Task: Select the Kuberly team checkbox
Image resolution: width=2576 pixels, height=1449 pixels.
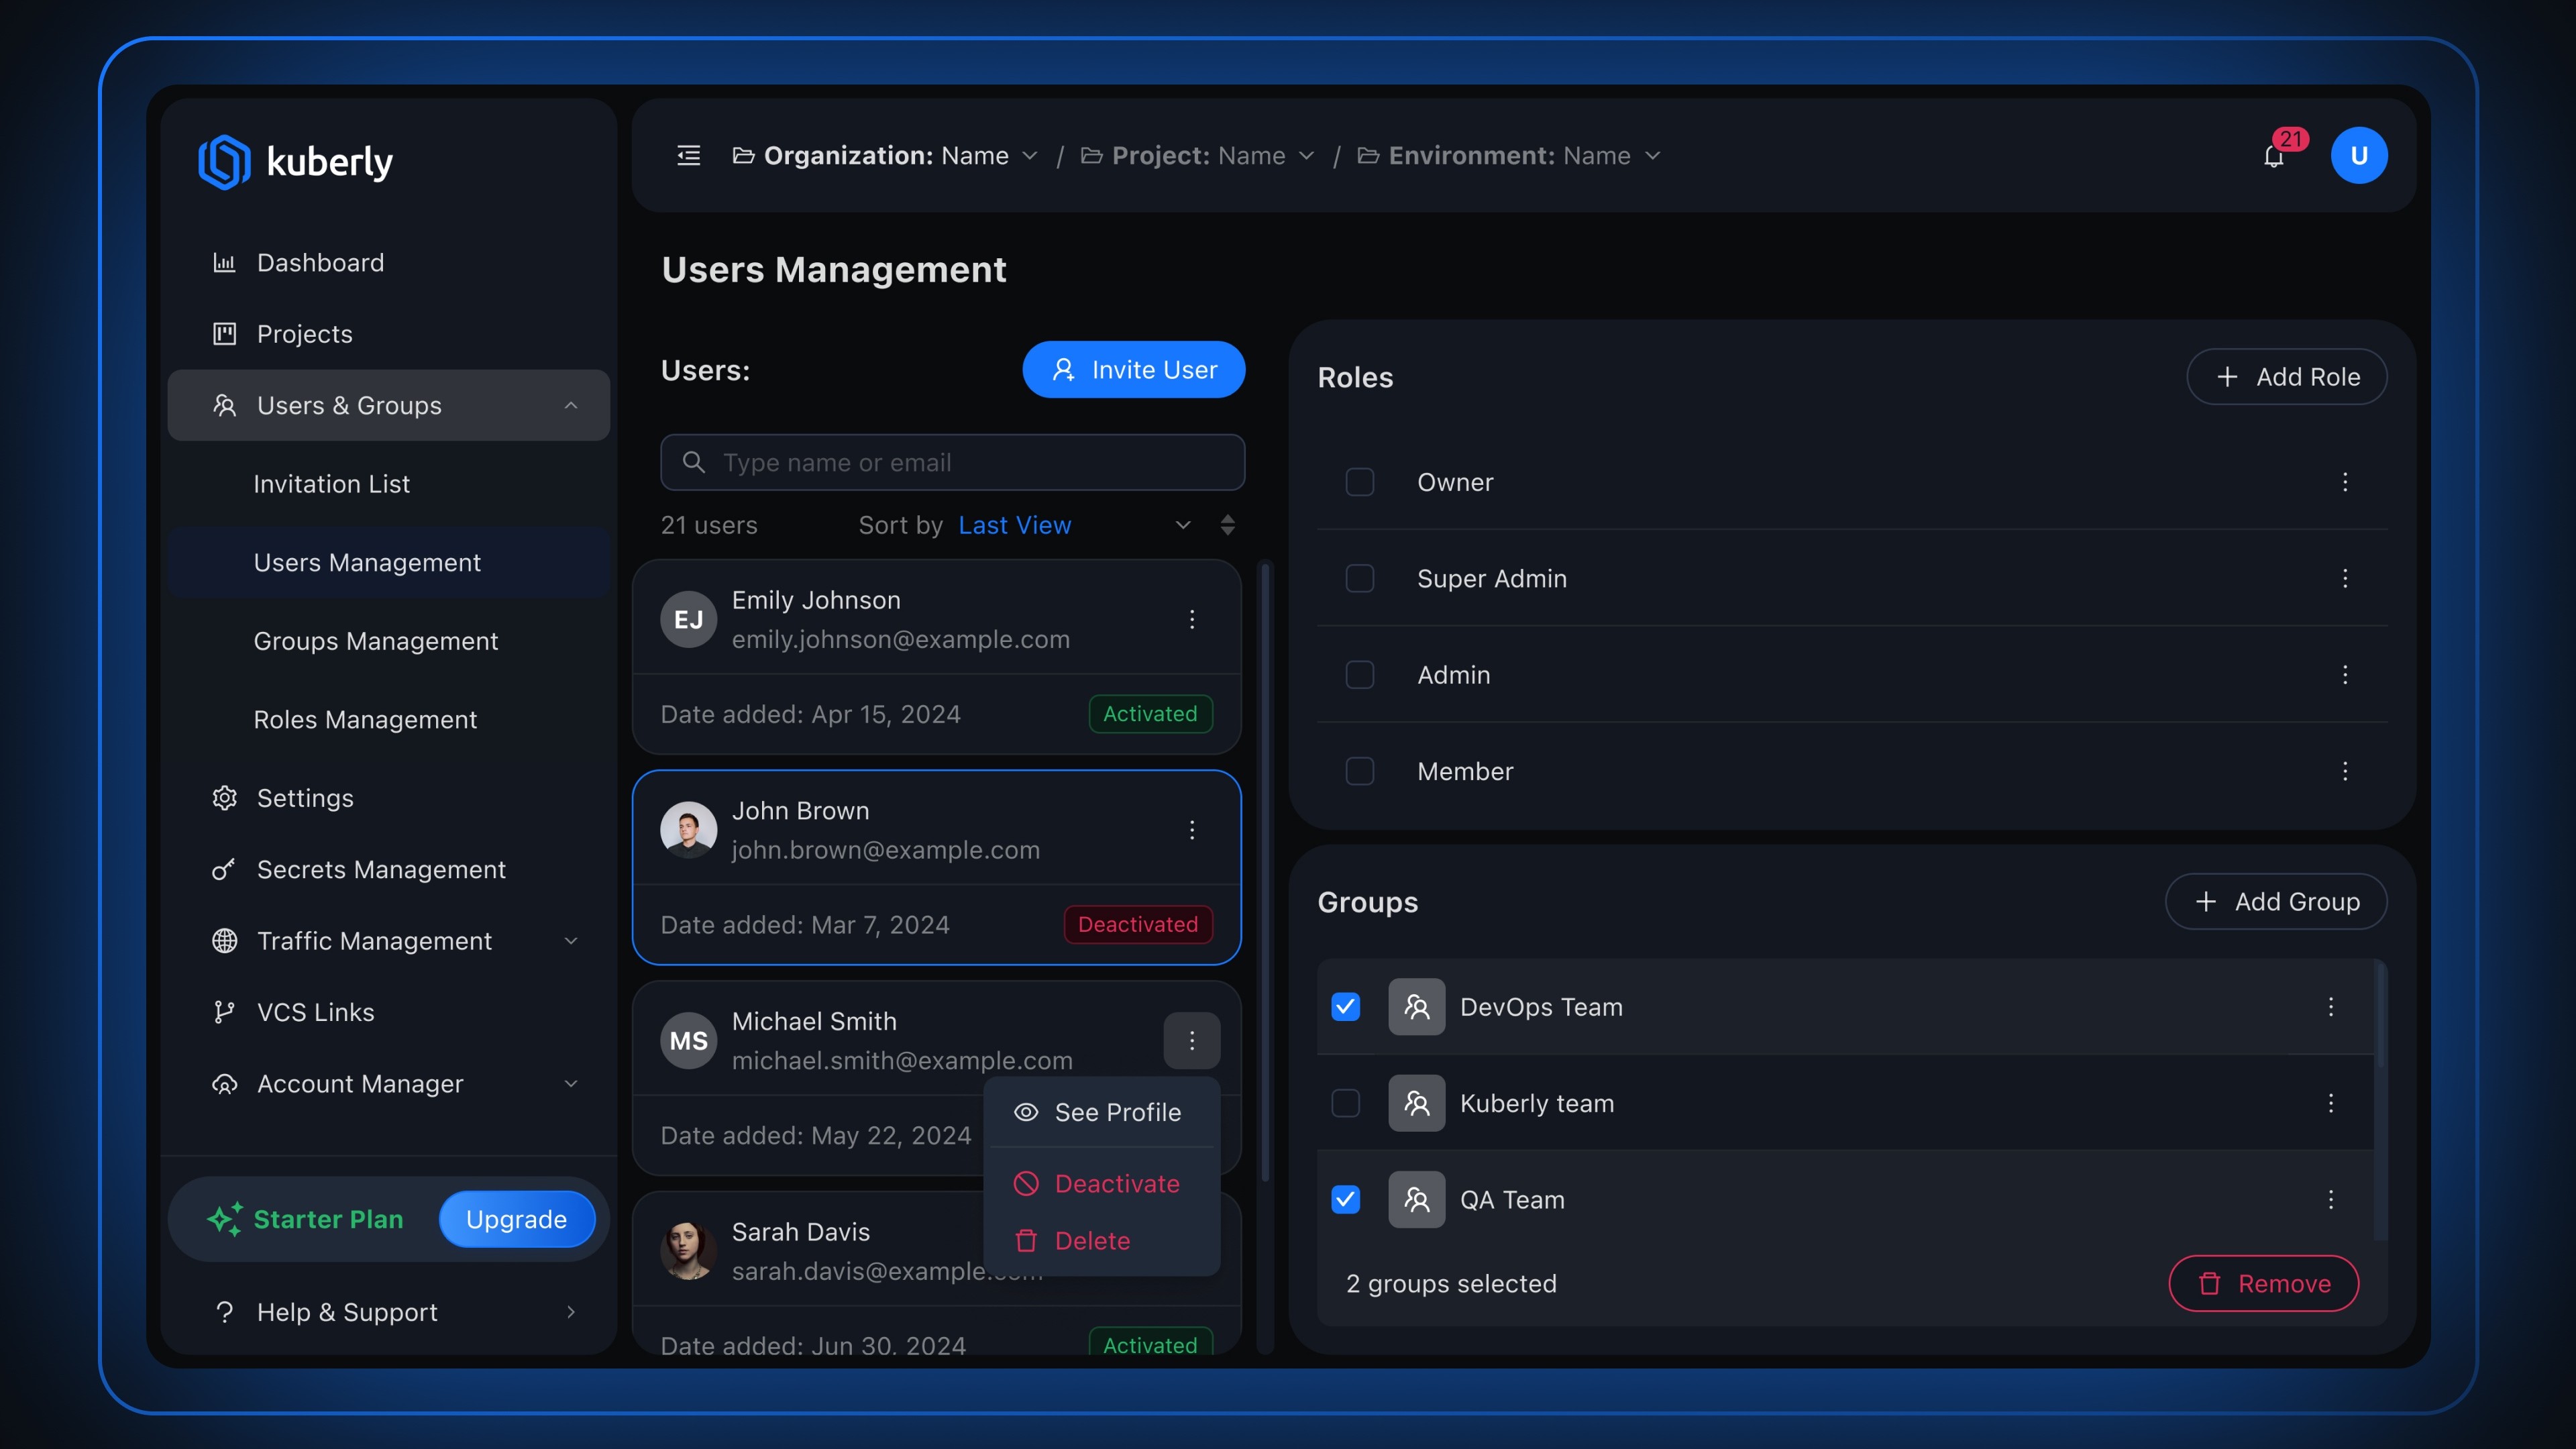Action: point(1345,1103)
